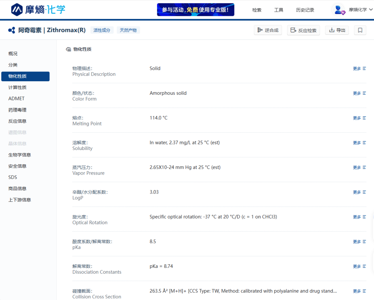Click the 活性成分 tag
Screen dimensions: 374x300
102,30
